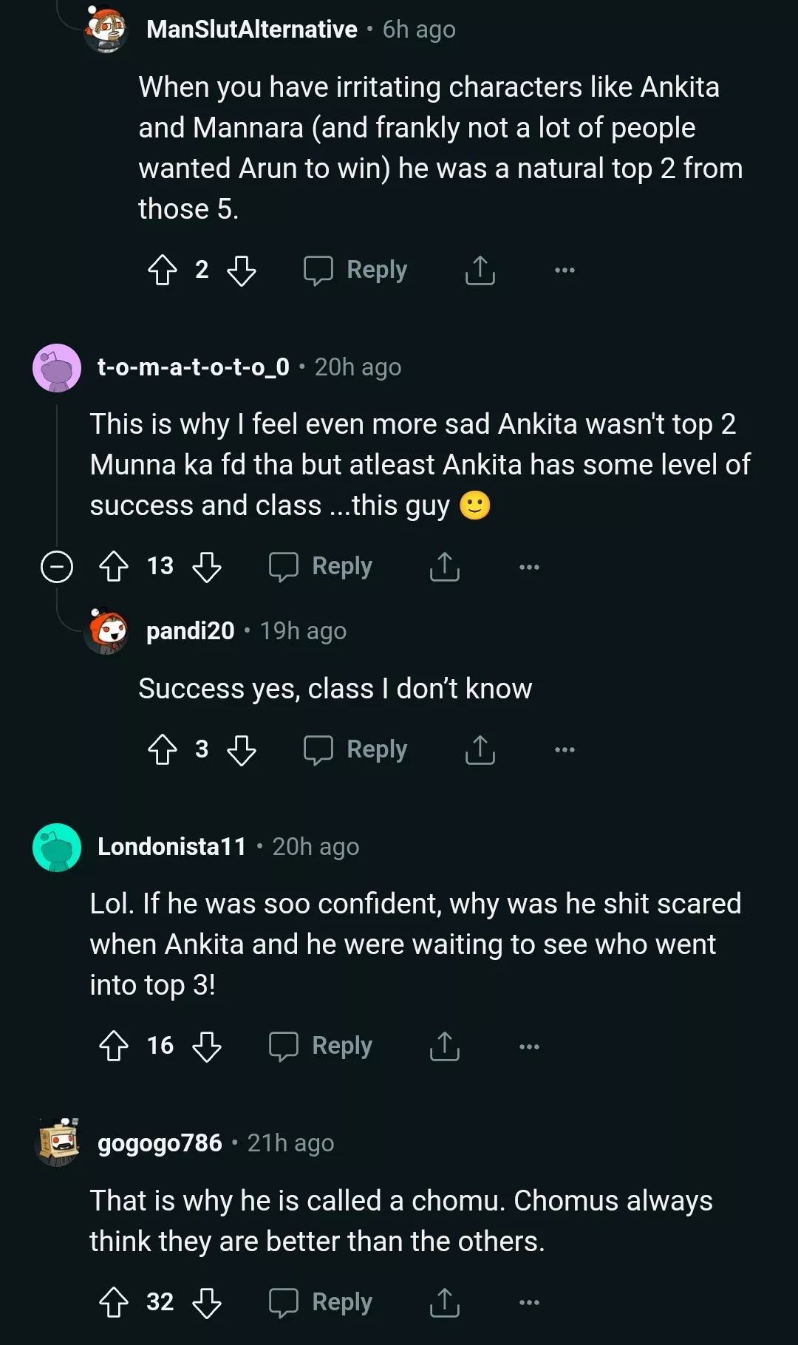This screenshot has width=798, height=1345.
Task: Downvote ManSlutAlternative's comment
Action: (241, 270)
